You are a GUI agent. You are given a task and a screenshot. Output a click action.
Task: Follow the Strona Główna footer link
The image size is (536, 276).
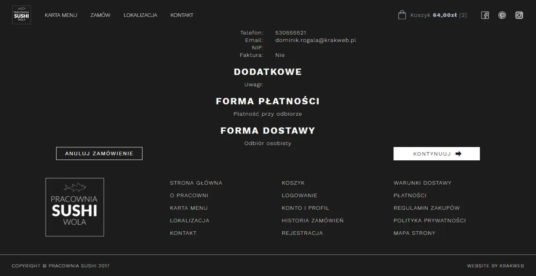(196, 183)
